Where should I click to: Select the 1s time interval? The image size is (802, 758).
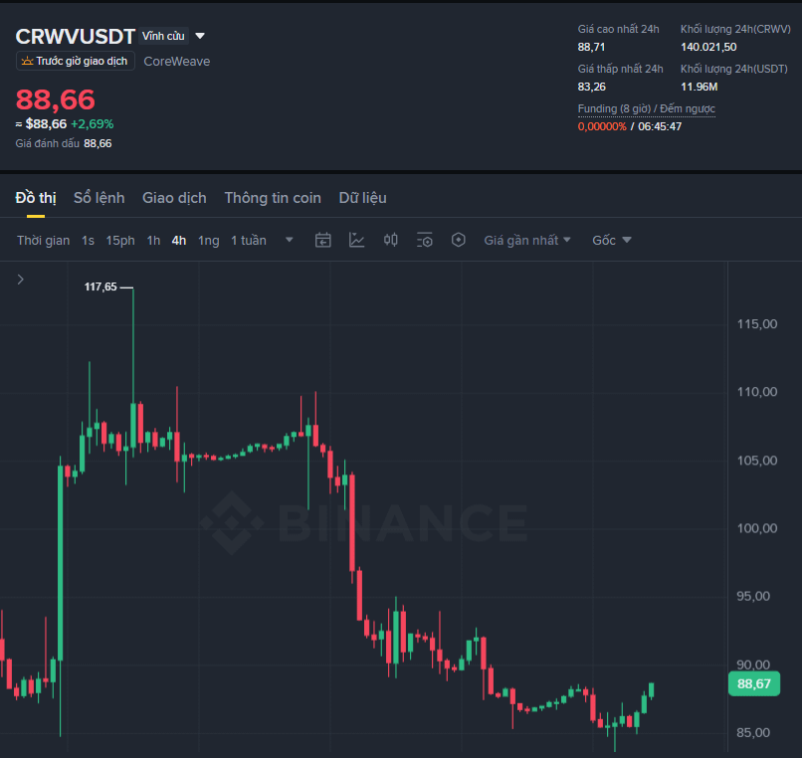tap(88, 241)
